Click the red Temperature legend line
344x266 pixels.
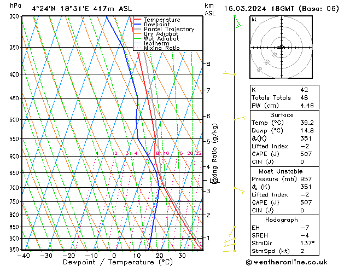point(137,20)
